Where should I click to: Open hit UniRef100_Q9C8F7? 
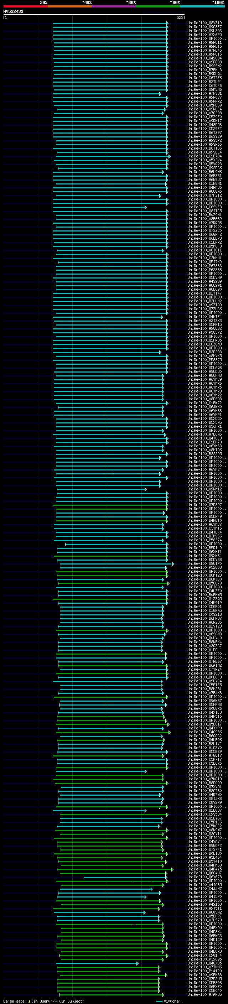(x=204, y=27)
